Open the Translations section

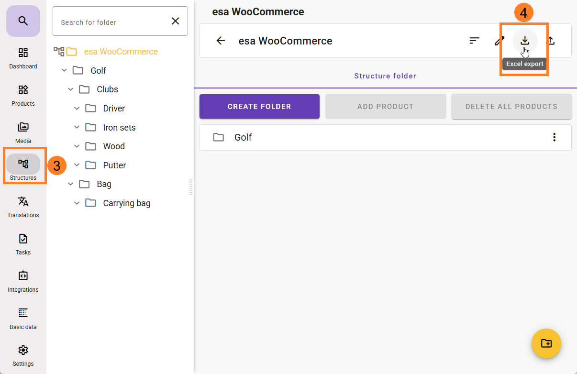click(23, 207)
